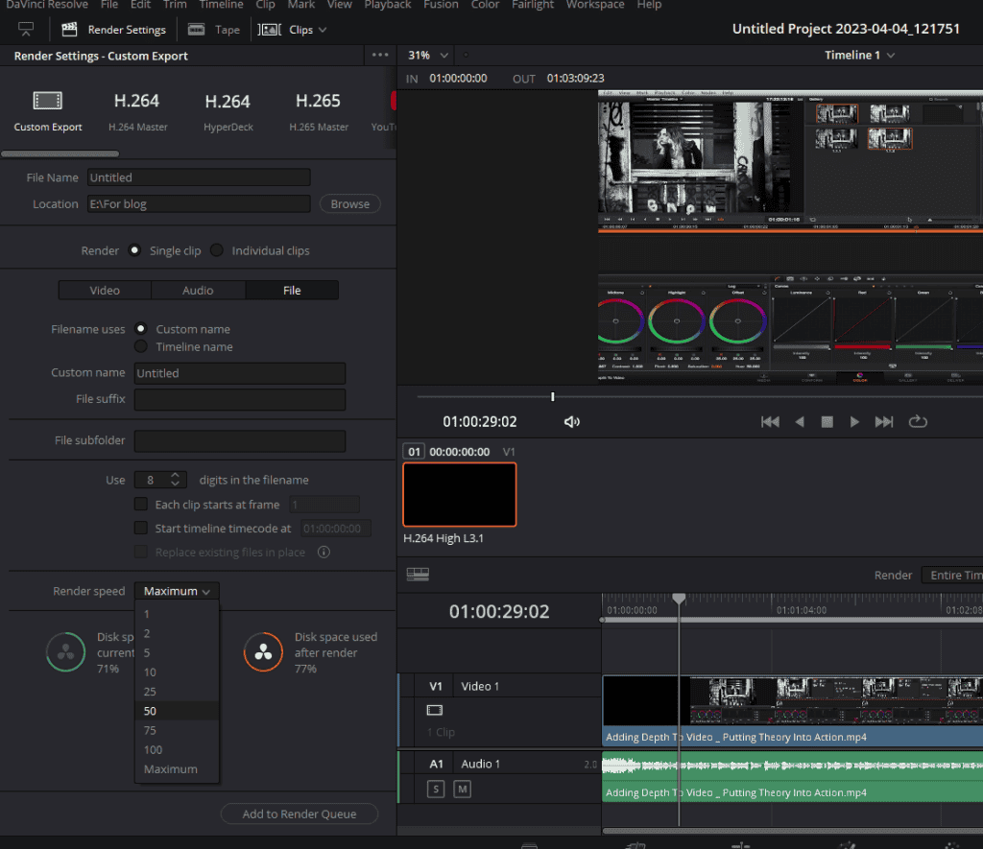The height and width of the screenshot is (849, 983).
Task: Click the Video 1 track monitor icon
Action: pyautogui.click(x=435, y=710)
